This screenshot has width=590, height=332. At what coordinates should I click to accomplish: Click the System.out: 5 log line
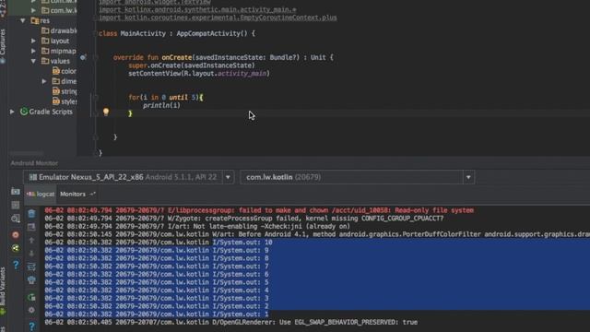click(x=157, y=282)
